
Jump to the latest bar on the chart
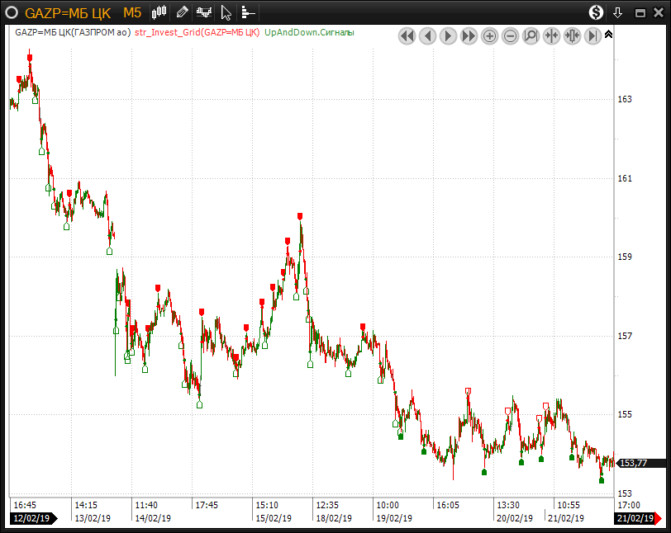[592, 36]
